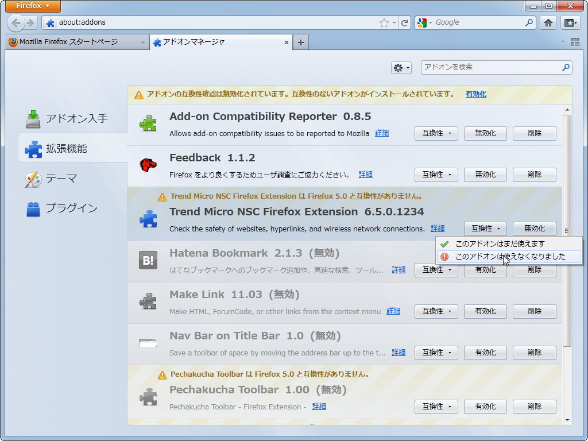The width and height of the screenshot is (588, 441).
Task: Open the tools gear menu above addon list
Action: [x=401, y=67]
